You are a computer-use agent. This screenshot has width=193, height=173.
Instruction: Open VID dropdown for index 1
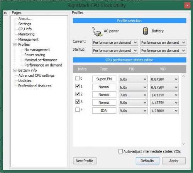[164, 87]
